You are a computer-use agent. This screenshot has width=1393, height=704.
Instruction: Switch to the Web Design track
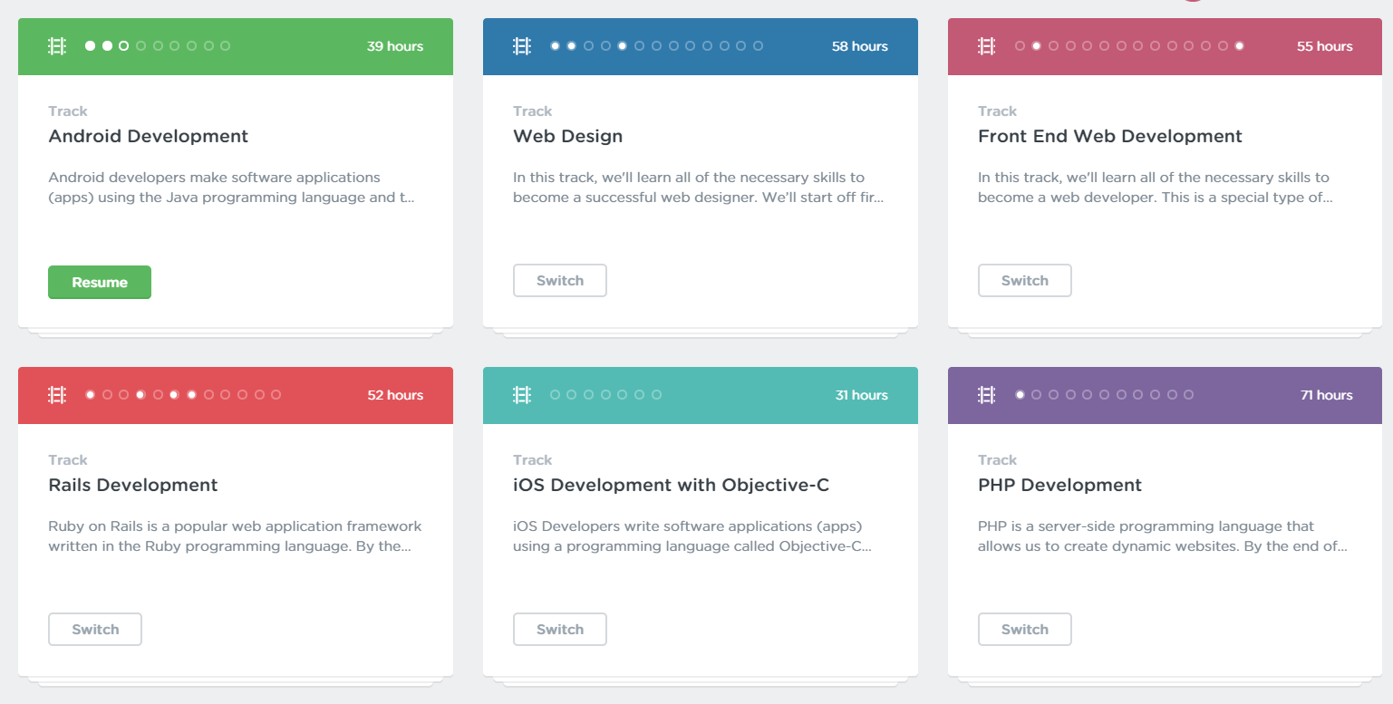(x=560, y=281)
